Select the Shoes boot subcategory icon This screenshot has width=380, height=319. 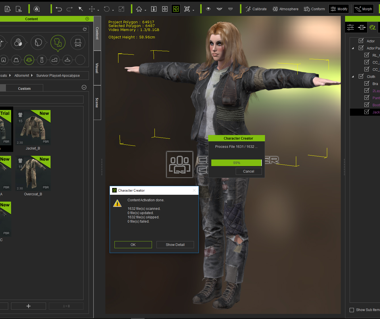pyautogui.click(x=55, y=60)
